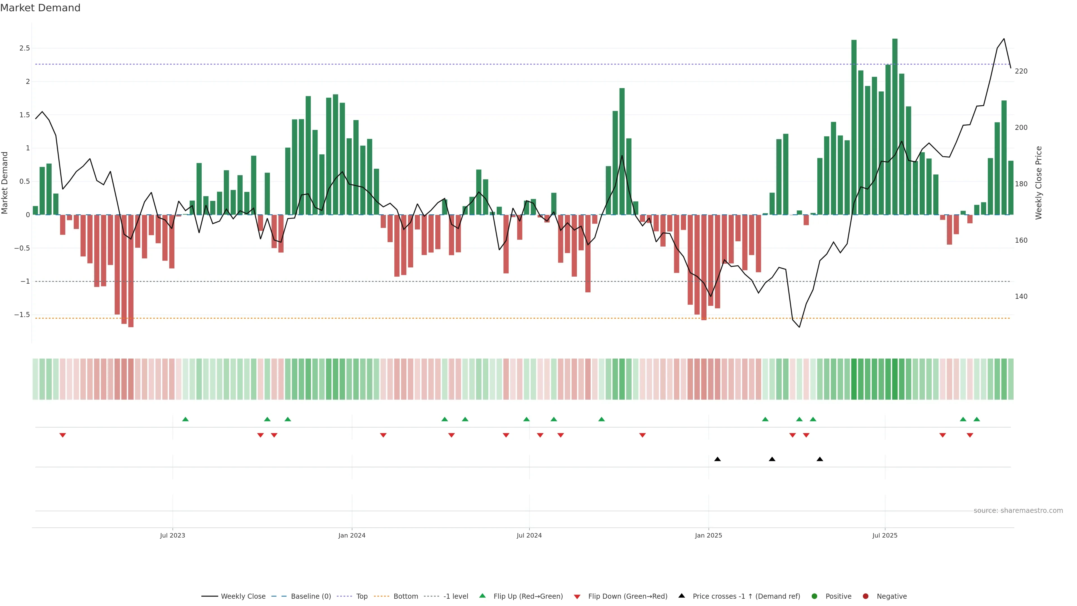Click the first red flip-down marker on the left
The image size is (1077, 606).
63,435
